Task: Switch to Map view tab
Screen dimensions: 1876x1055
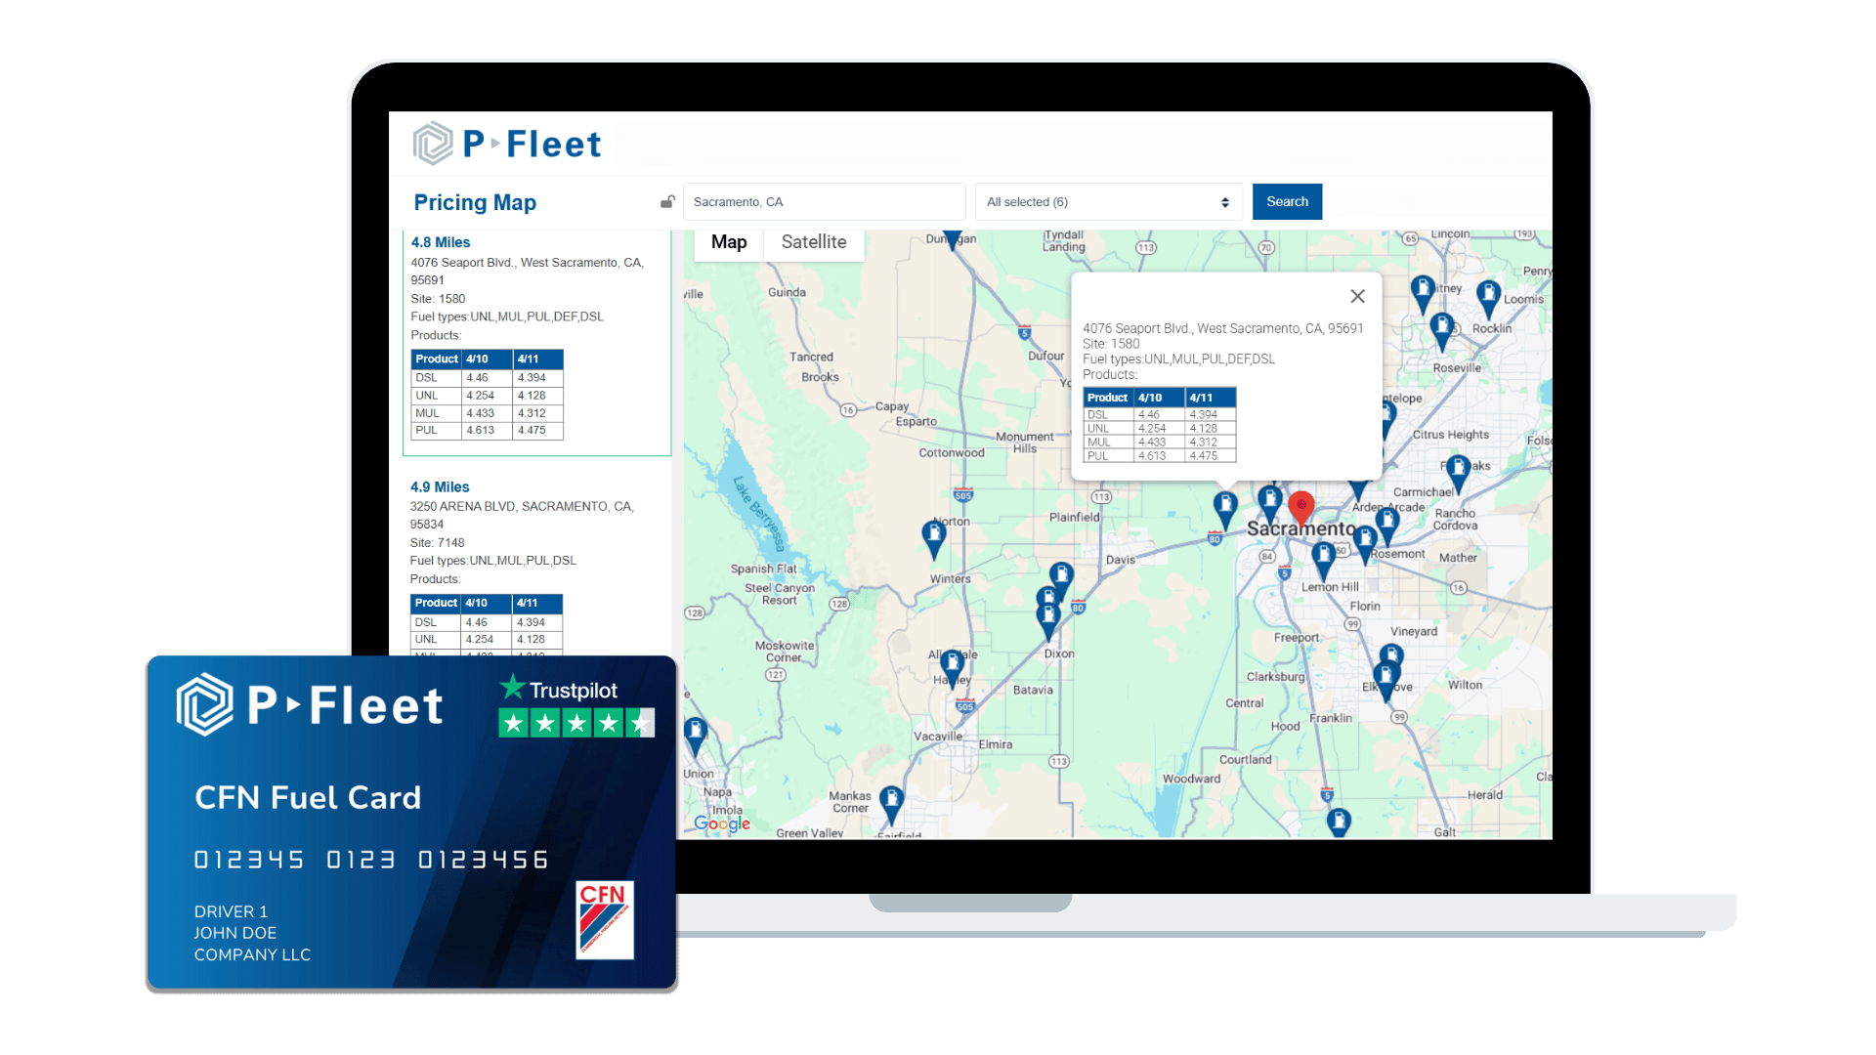Action: 729,242
